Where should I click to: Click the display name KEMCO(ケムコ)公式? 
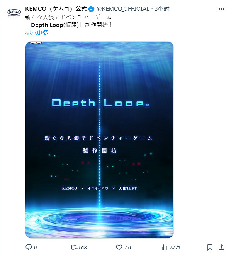56,9
